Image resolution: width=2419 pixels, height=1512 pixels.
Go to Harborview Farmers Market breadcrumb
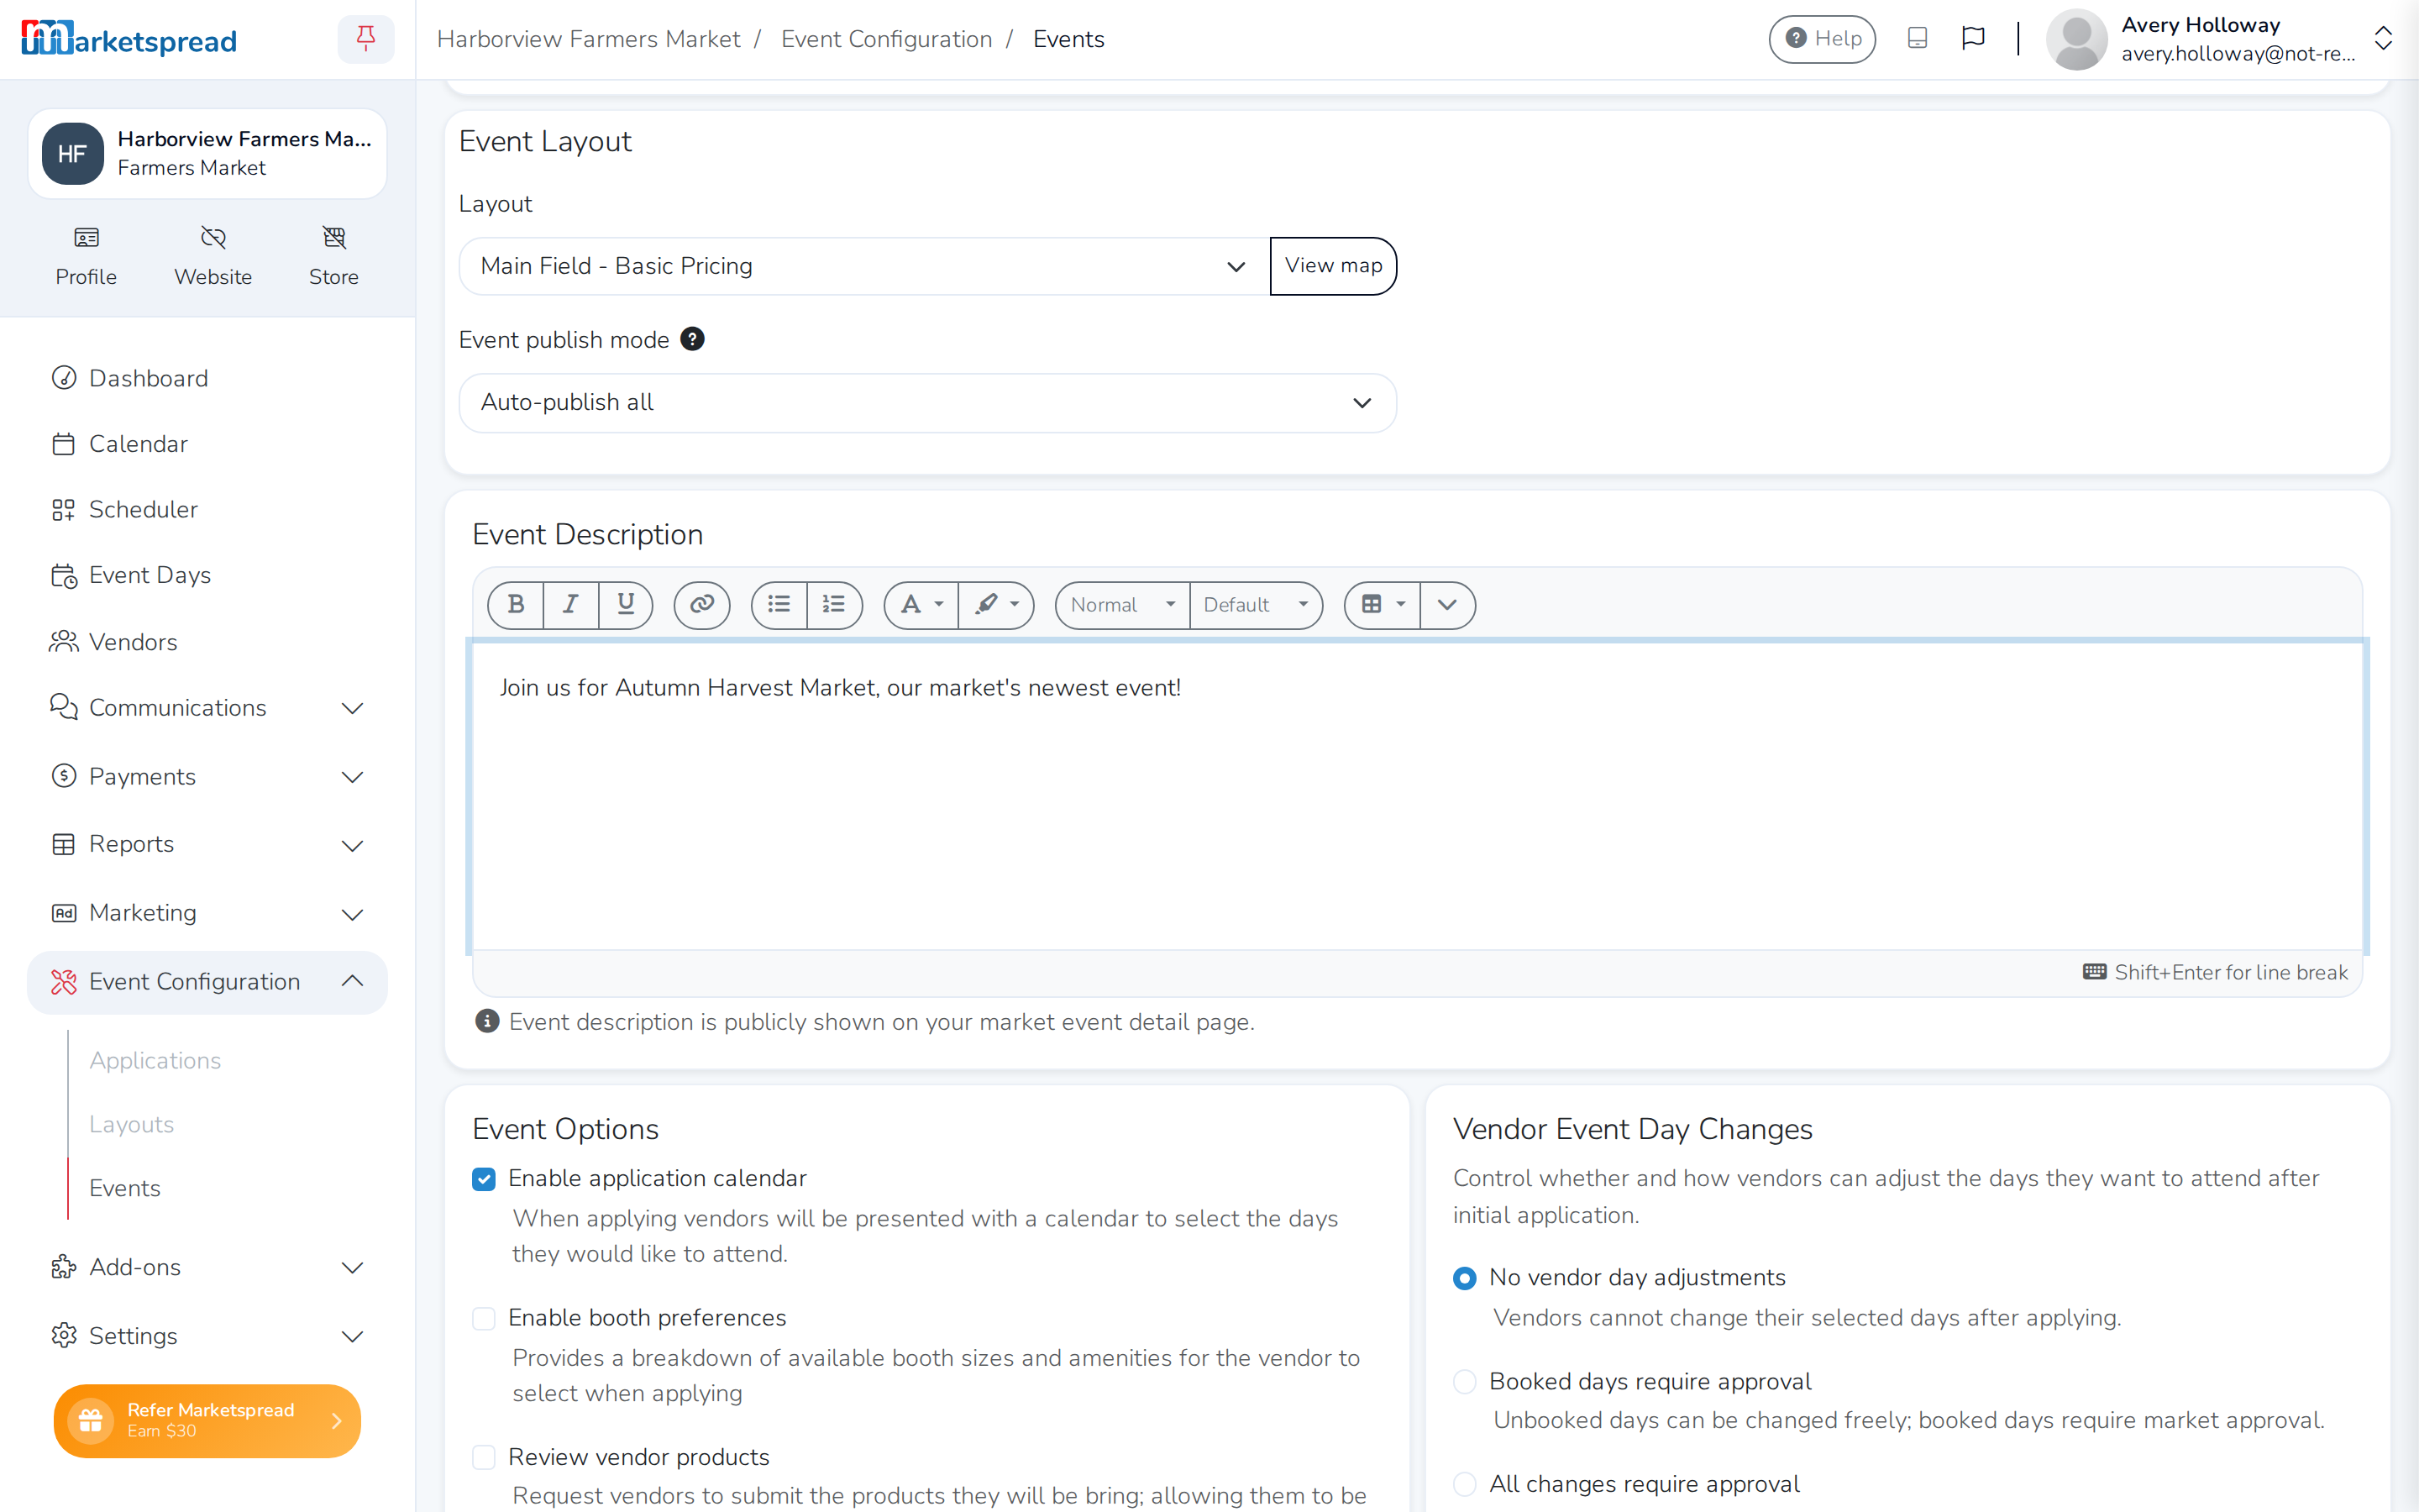[x=589, y=39]
